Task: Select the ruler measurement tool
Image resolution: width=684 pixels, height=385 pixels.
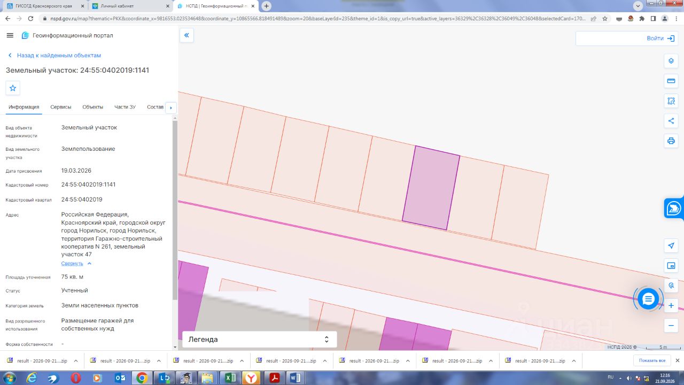Action: [x=671, y=81]
